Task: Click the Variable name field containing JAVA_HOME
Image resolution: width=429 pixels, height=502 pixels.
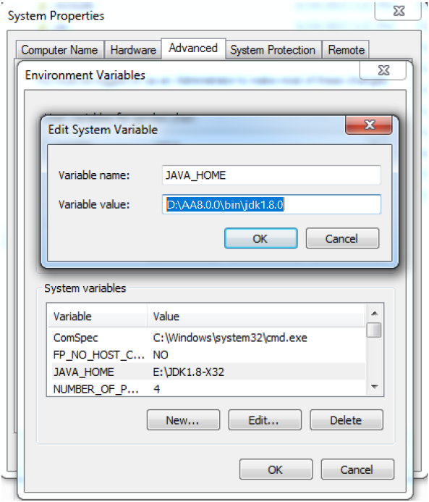Action: click(271, 175)
